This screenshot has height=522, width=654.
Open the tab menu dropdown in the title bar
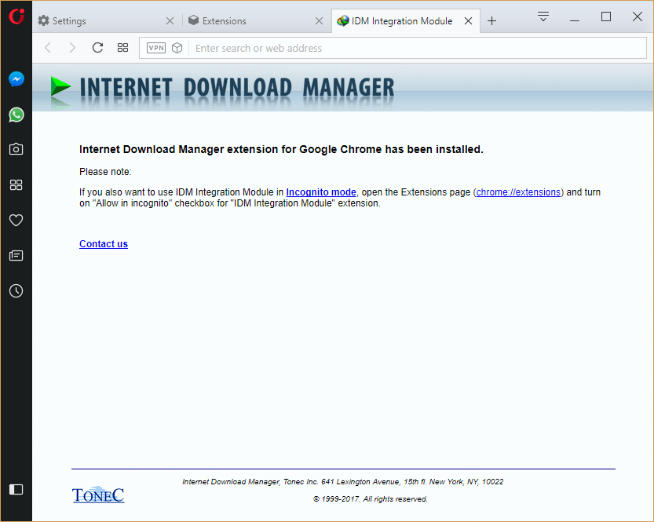pyautogui.click(x=543, y=16)
